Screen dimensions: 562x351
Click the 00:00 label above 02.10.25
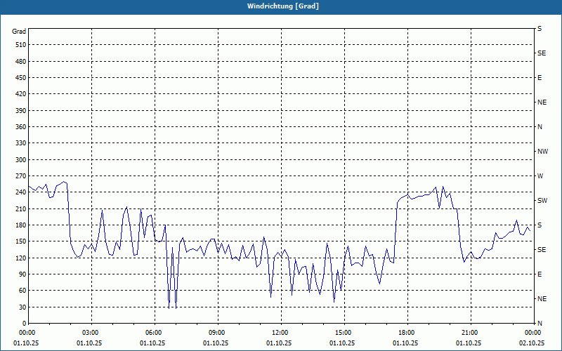coord(534,333)
